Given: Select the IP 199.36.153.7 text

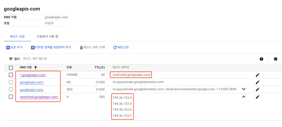Looking at the screenshot, I should pos(122,116).
